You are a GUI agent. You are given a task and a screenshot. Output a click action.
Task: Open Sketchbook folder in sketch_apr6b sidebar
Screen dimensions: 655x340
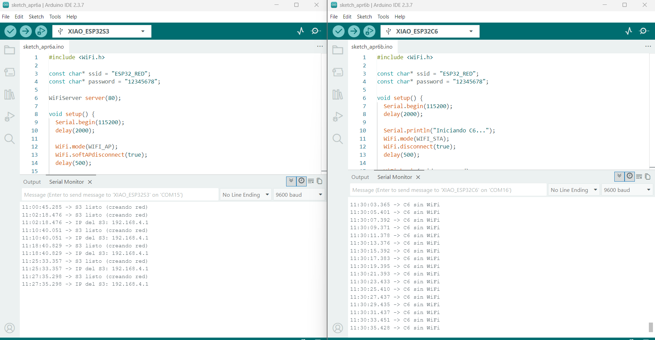coord(338,50)
